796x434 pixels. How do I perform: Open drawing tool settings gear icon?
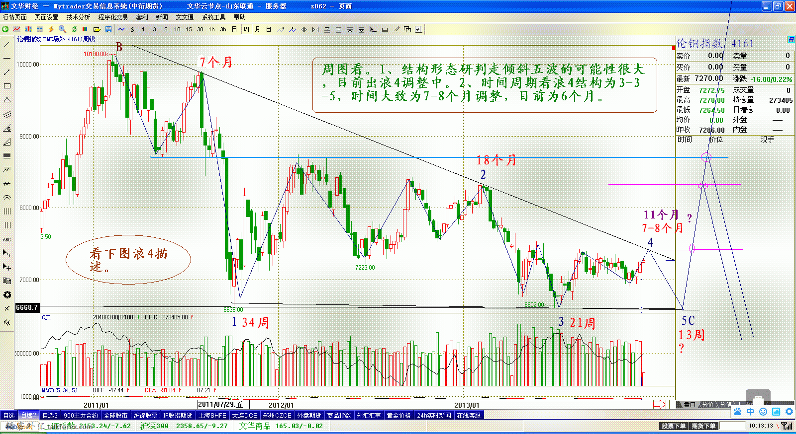[7, 295]
